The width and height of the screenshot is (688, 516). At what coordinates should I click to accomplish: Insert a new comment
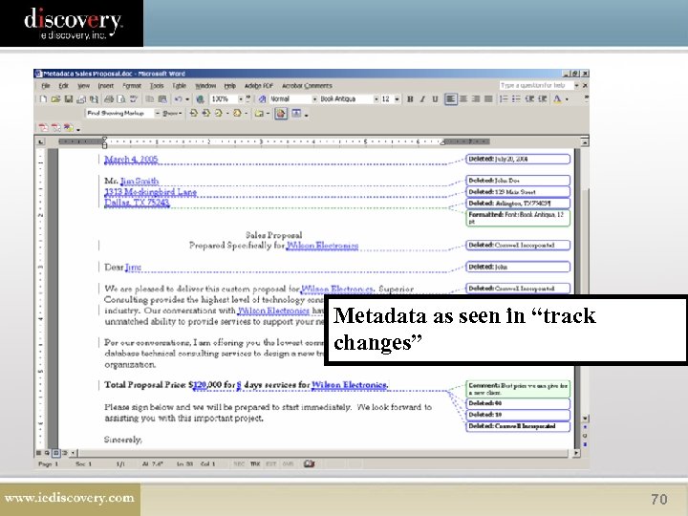coord(259,114)
